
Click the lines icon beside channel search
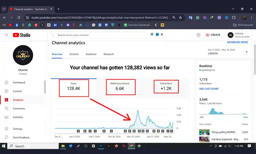pyautogui.click(x=162, y=34)
